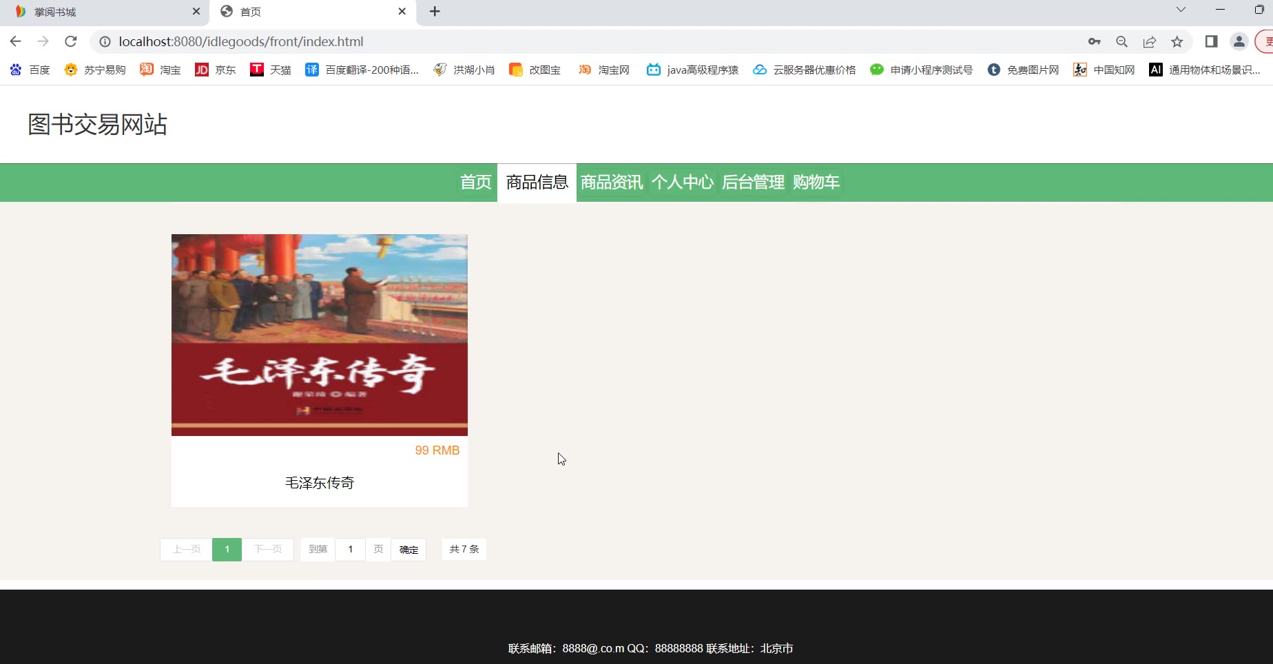The height and width of the screenshot is (664, 1273).
Task: Go back using the browser back arrow
Action: pos(15,41)
